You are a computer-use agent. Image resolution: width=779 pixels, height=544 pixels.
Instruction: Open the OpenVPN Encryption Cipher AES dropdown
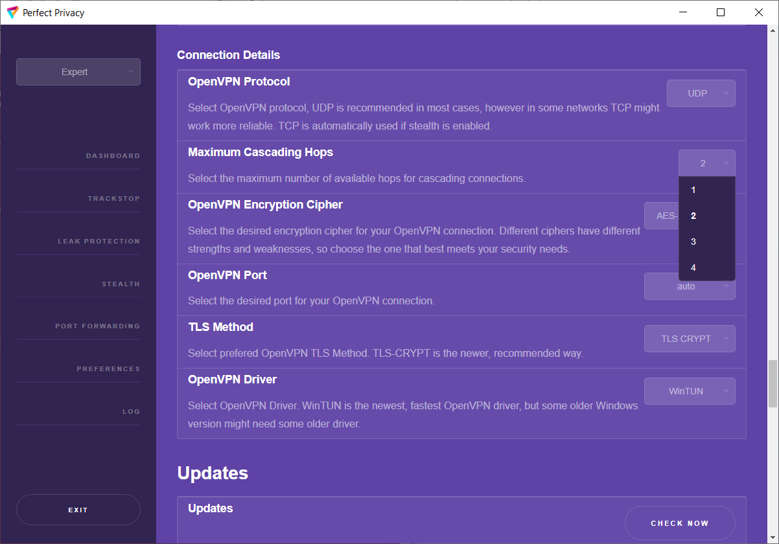(661, 216)
